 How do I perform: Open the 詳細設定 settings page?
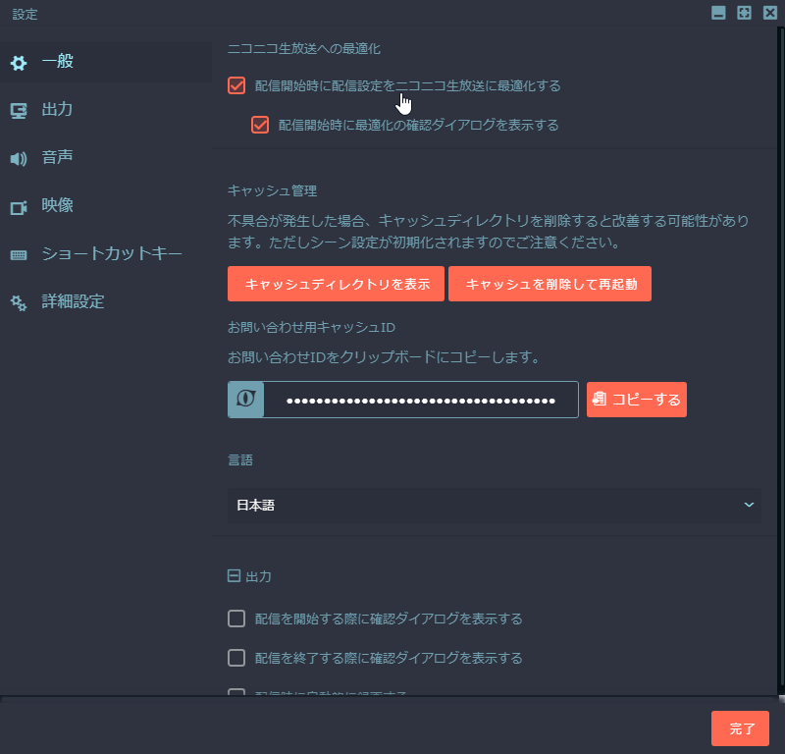click(x=74, y=302)
